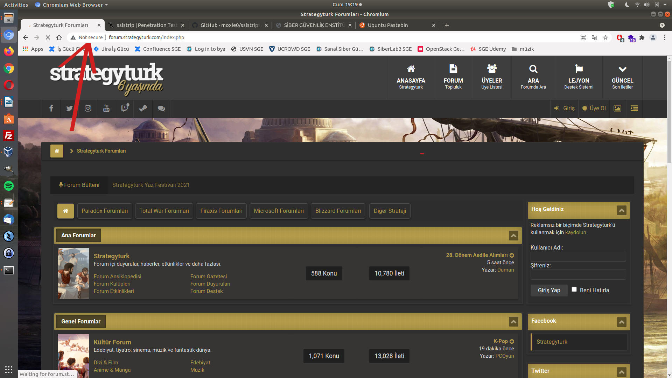Open the Forum Ansiklopedisi subforum link
The image size is (672, 378).
tap(117, 276)
